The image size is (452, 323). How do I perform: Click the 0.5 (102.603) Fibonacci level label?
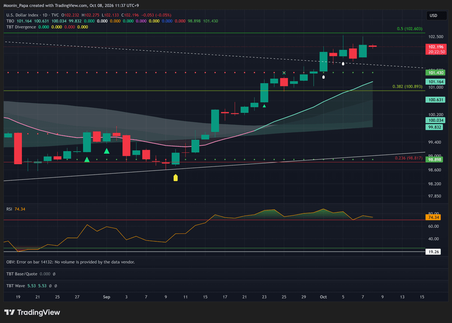[410, 29]
